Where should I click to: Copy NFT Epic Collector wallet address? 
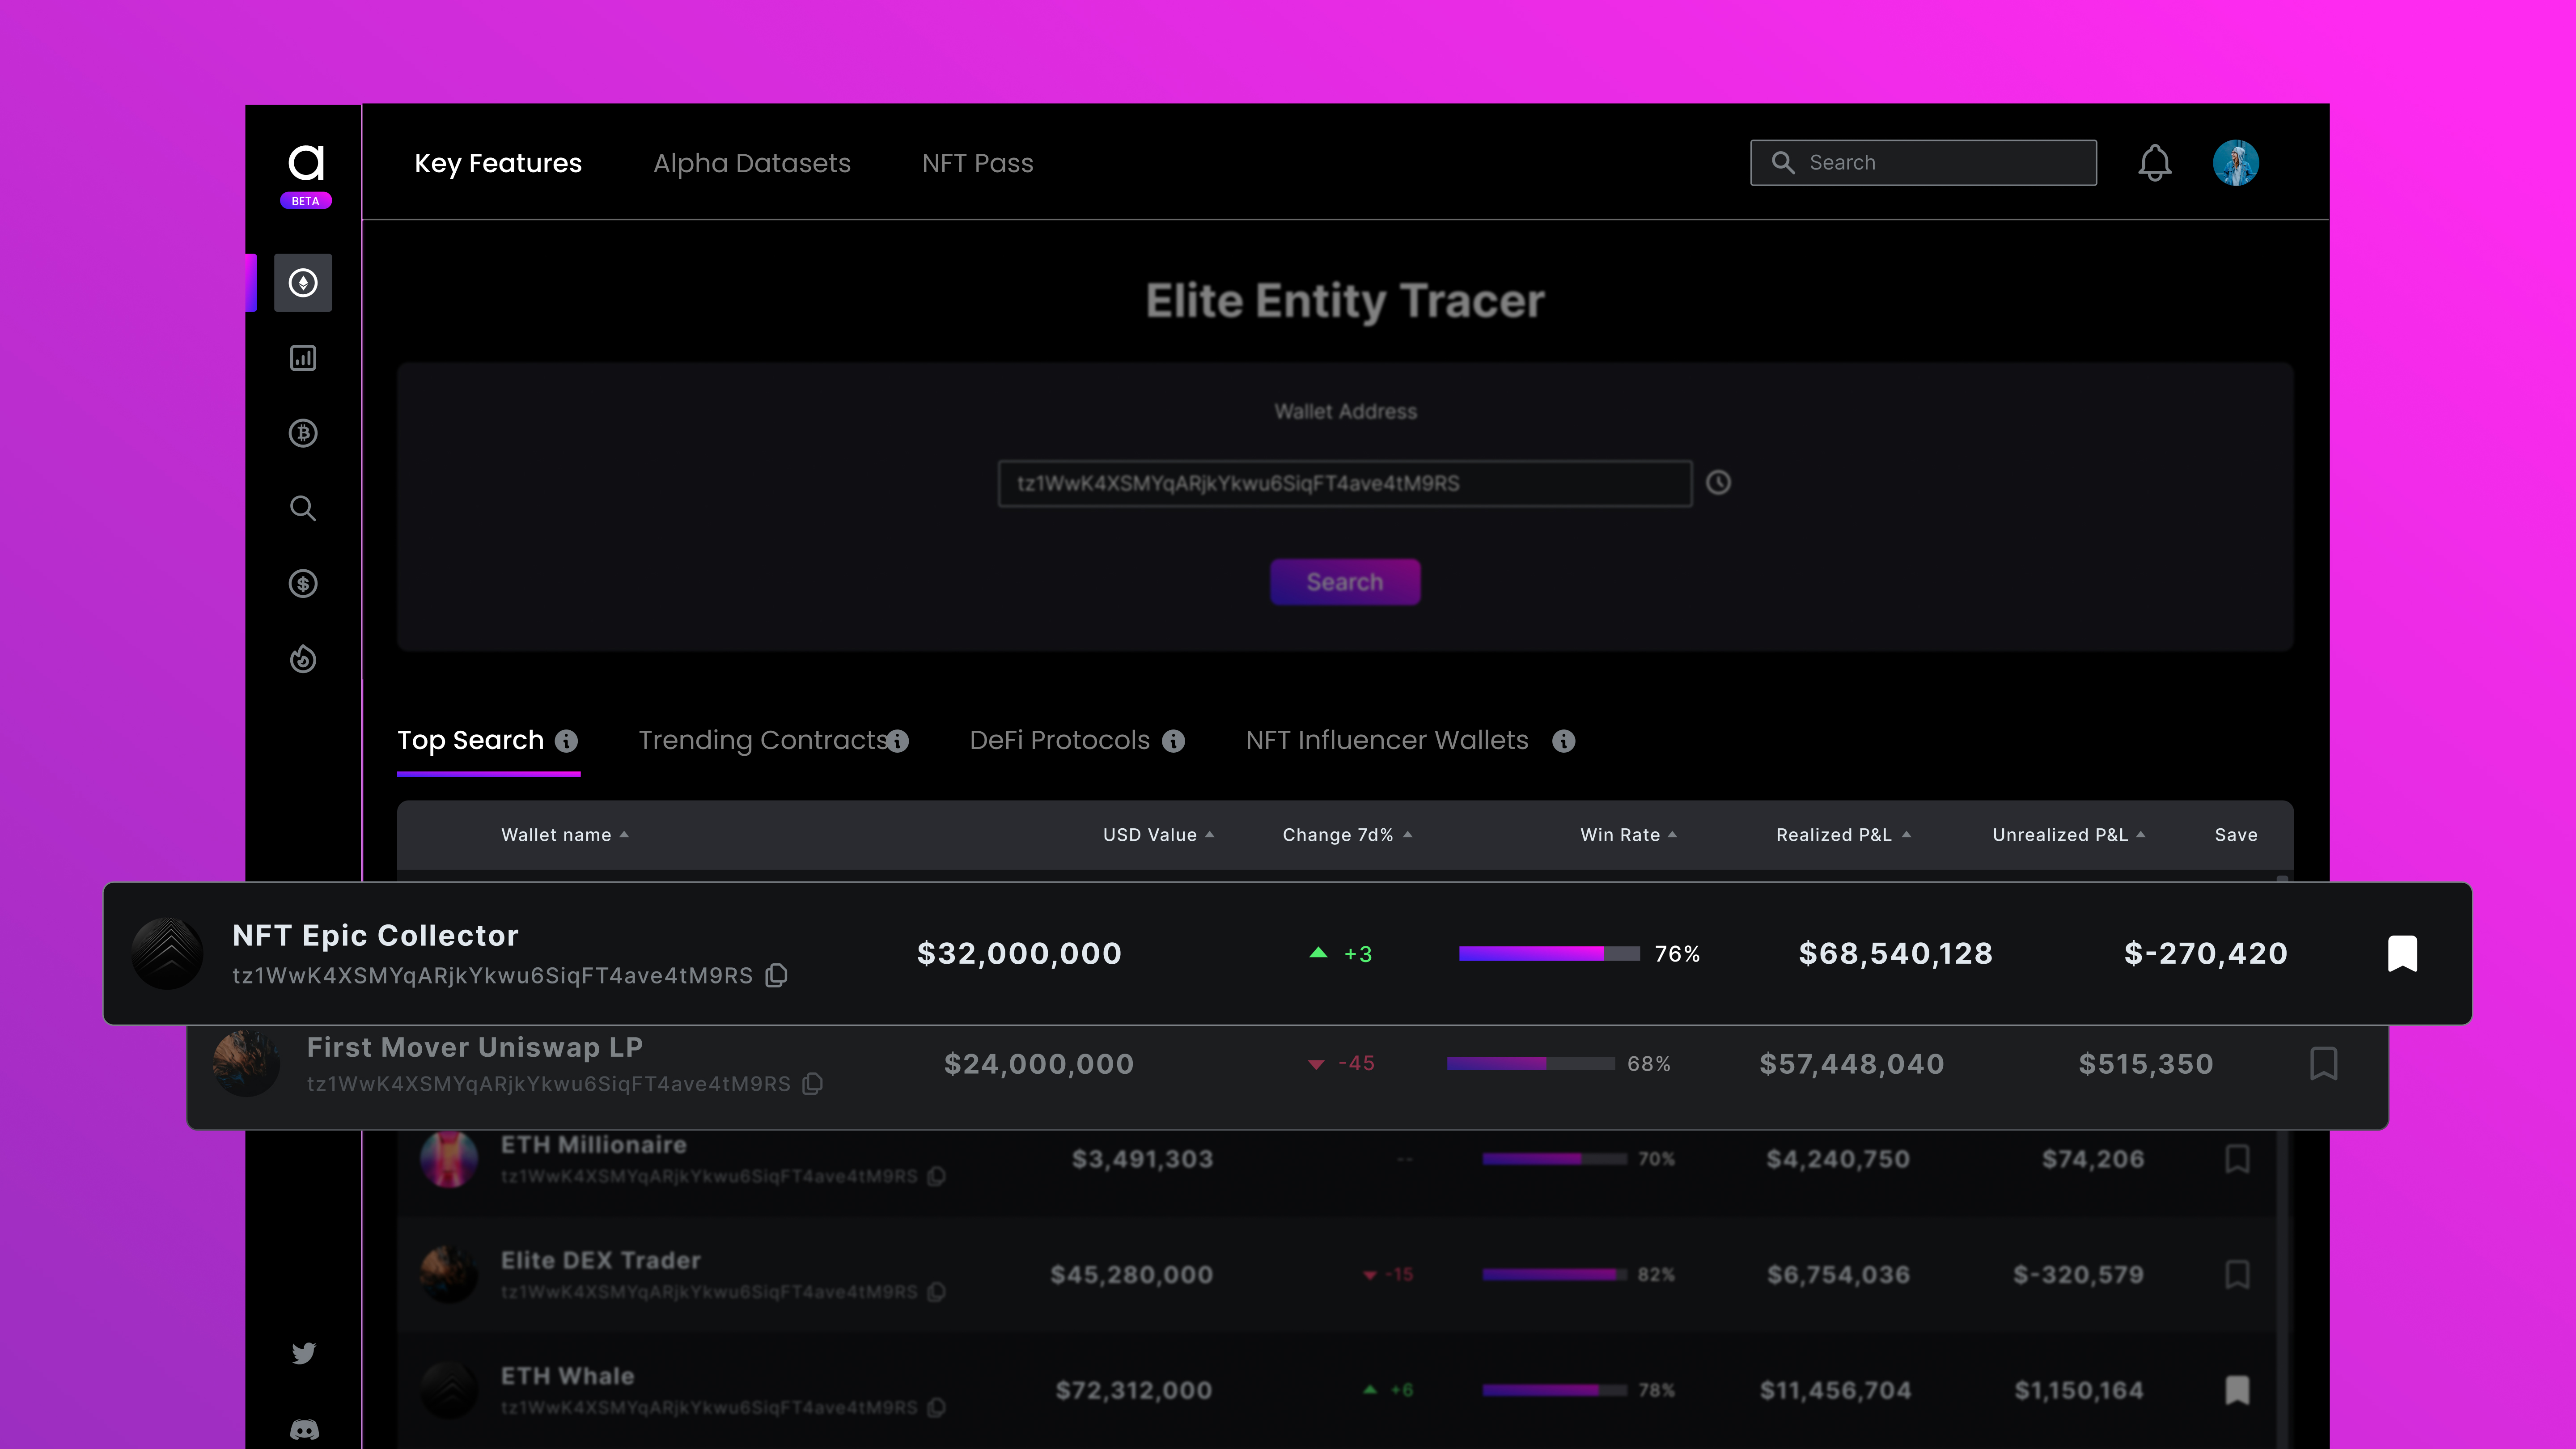777,975
